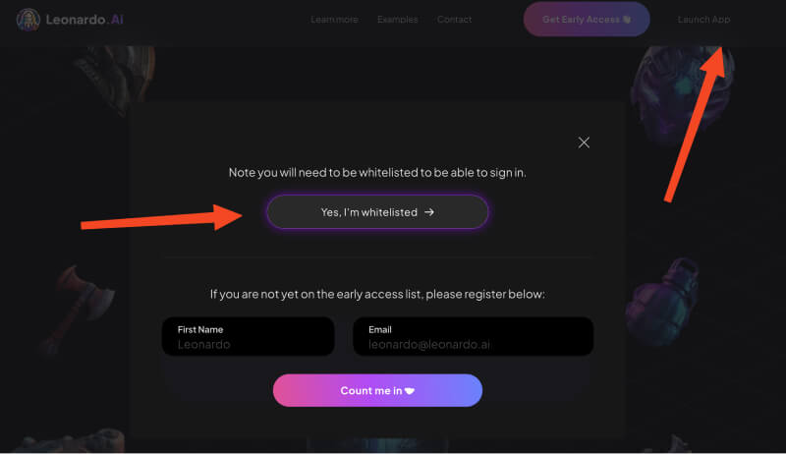The height and width of the screenshot is (454, 786).
Task: Select the helmet artwork in the background
Action: [671, 74]
